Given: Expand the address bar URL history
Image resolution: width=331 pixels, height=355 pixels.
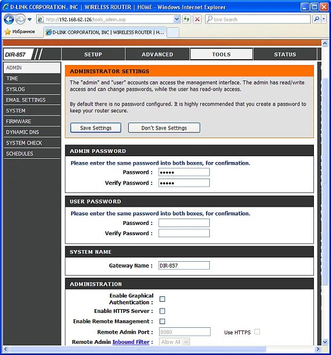Looking at the screenshot, I should click(177, 19).
